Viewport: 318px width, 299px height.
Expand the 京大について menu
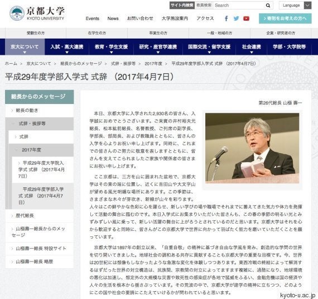coord(25,47)
